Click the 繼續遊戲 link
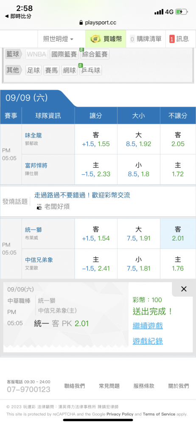 148,326
